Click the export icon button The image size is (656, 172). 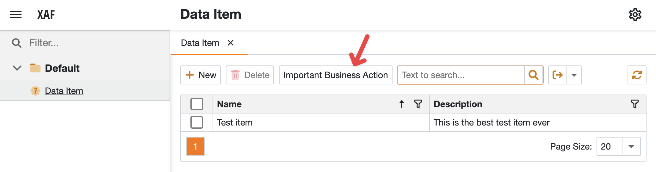(558, 75)
